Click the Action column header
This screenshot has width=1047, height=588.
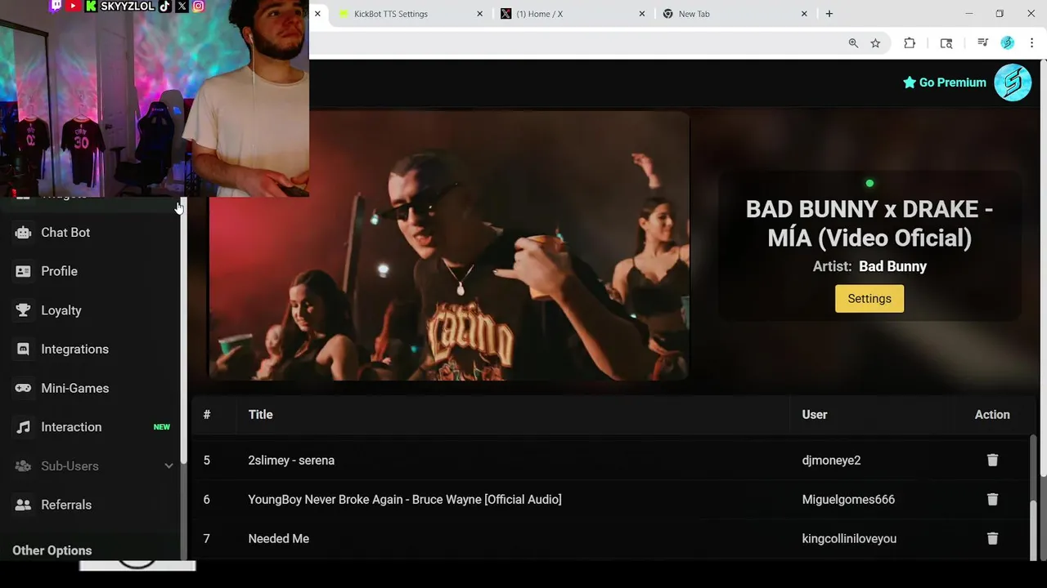coord(992,415)
